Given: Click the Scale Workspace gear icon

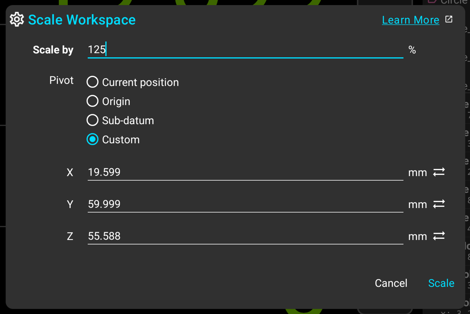Looking at the screenshot, I should [17, 19].
